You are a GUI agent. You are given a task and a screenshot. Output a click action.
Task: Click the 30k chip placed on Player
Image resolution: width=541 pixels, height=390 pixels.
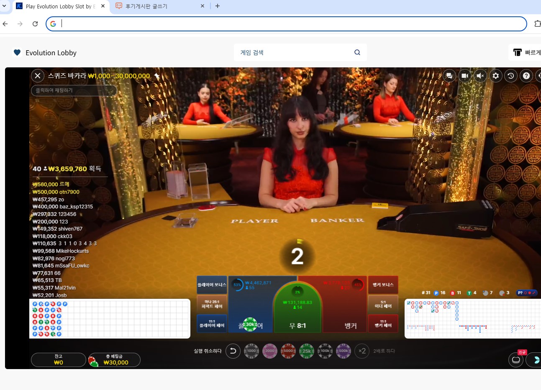click(x=250, y=324)
